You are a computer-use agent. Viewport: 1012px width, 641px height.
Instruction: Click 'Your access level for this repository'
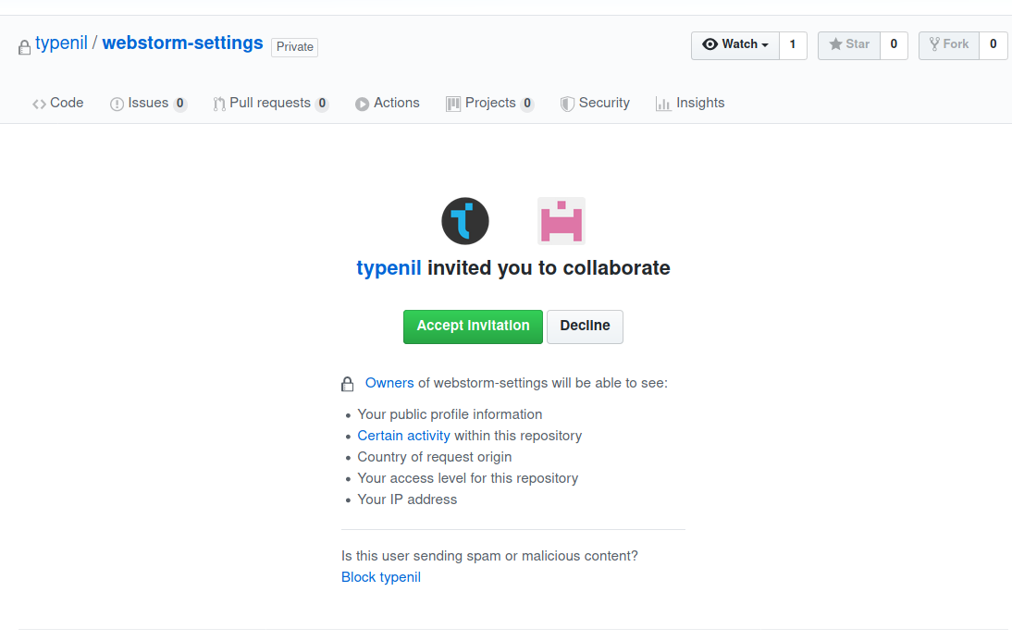[x=468, y=478]
